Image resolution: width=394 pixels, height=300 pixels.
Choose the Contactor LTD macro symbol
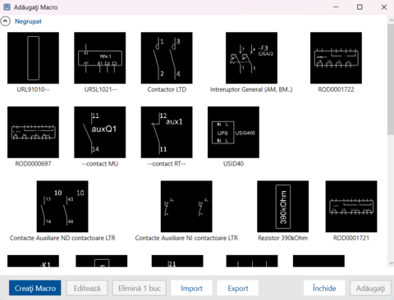click(167, 58)
